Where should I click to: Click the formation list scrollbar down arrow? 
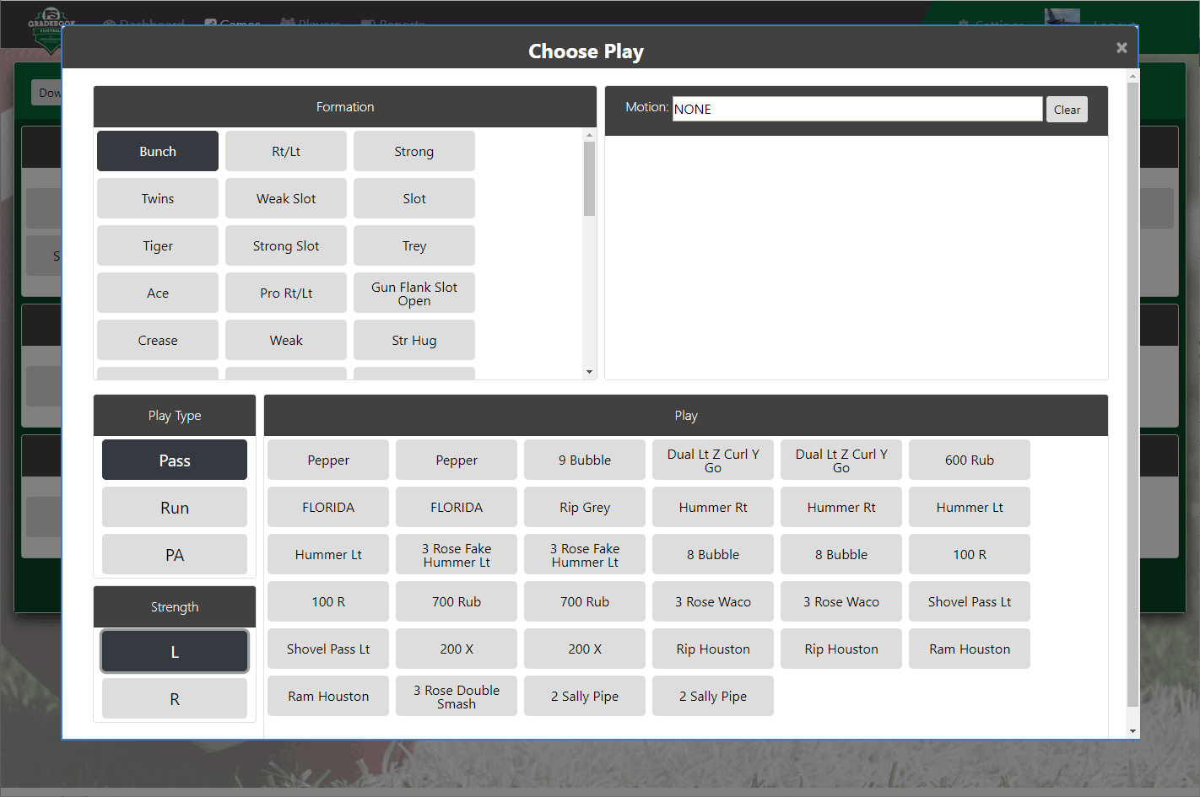(x=589, y=371)
